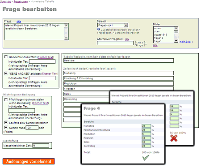
Task: Uncheck the "KEINE ANGABE" anbieten checkbox
Action: click(6, 73)
